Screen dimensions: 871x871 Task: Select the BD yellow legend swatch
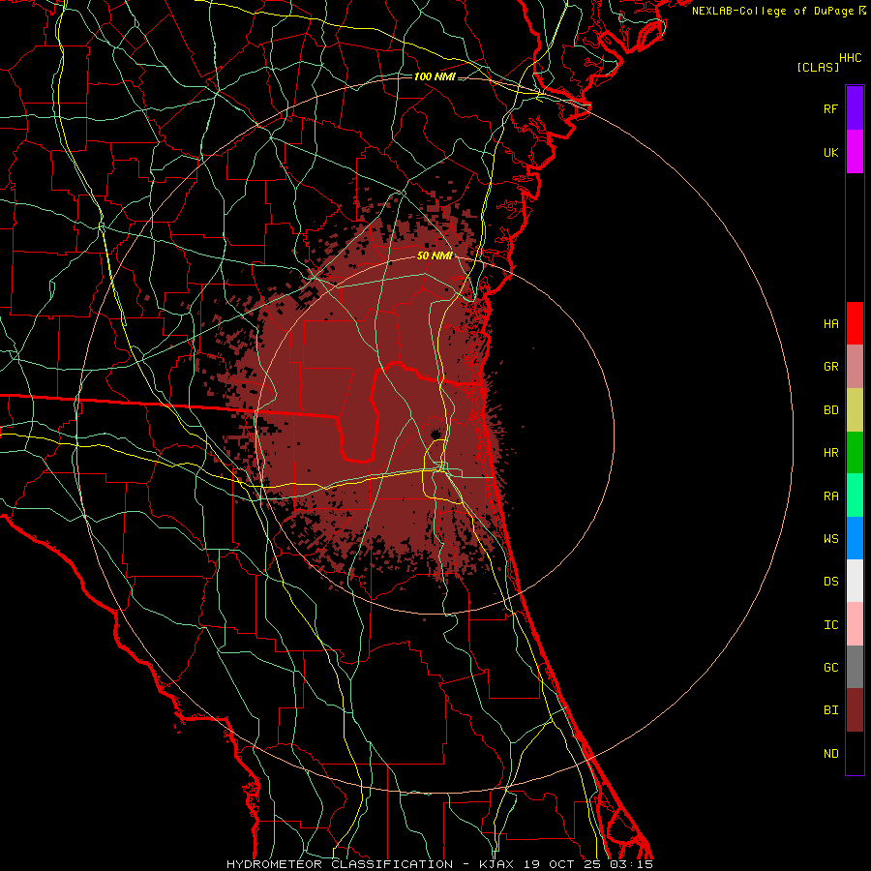[x=855, y=410]
